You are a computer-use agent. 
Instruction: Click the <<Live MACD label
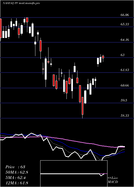pyautogui.click(x=113, y=180)
